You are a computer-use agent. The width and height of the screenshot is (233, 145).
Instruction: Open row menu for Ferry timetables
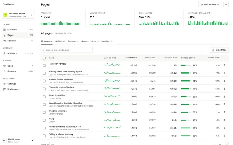224,96
